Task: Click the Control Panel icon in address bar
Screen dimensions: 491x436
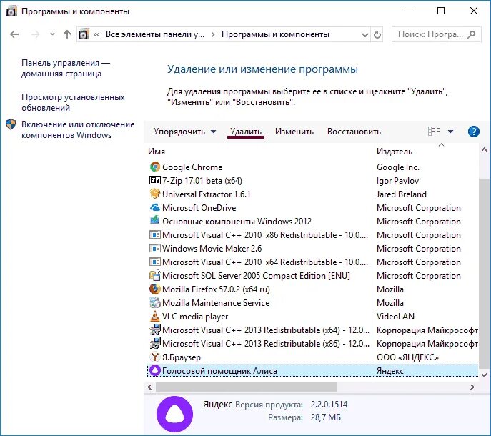Action: coord(84,34)
